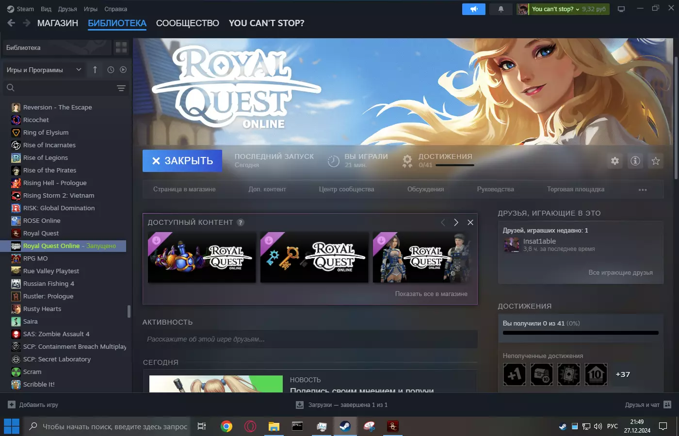679x436 pixels.
Task: Open the potions DLC thumbnail
Action: click(202, 257)
